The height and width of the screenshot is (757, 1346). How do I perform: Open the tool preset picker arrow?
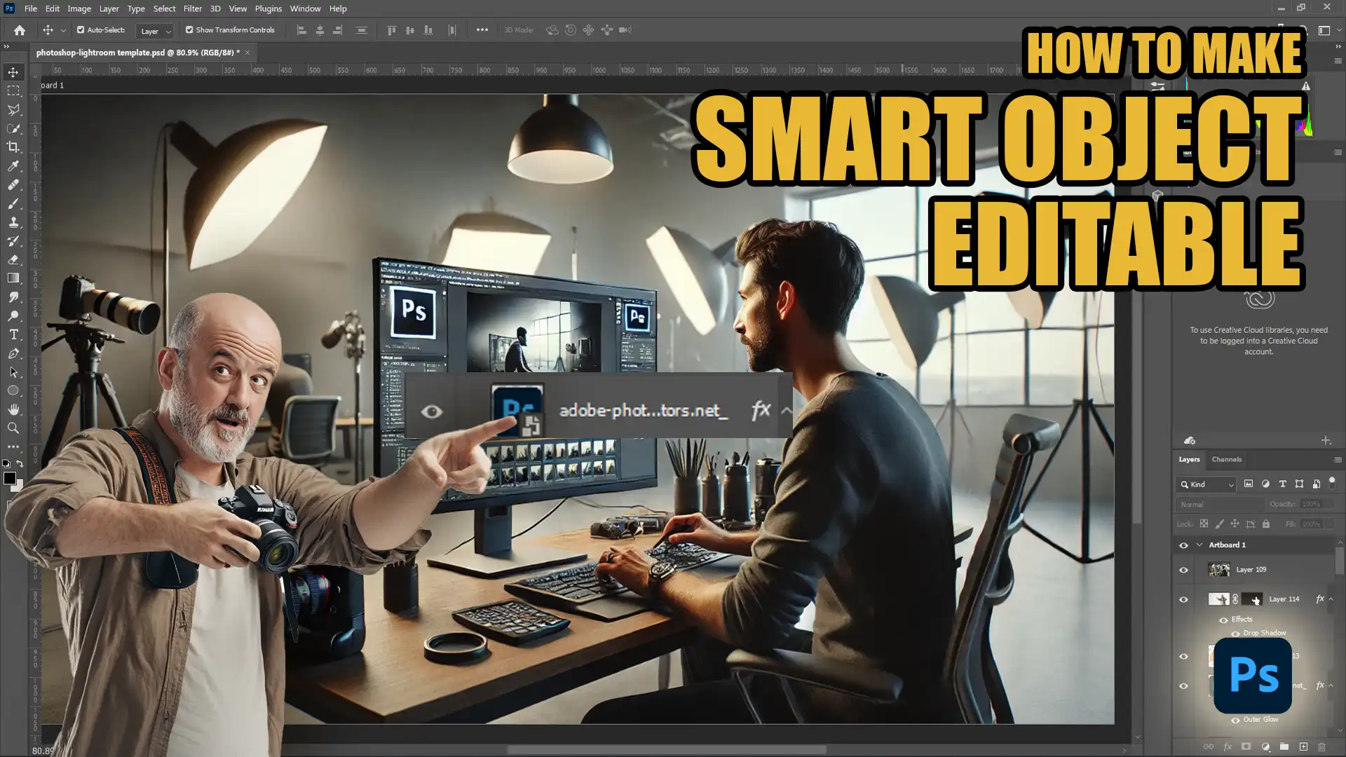[x=63, y=31]
